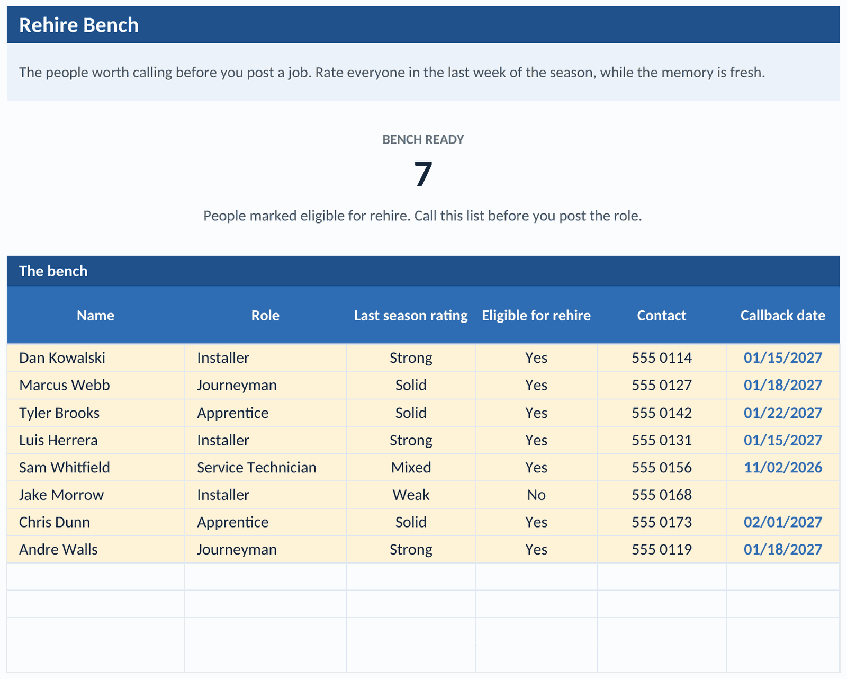
Task: Select the Marcus Webb name cell
Action: (96, 385)
